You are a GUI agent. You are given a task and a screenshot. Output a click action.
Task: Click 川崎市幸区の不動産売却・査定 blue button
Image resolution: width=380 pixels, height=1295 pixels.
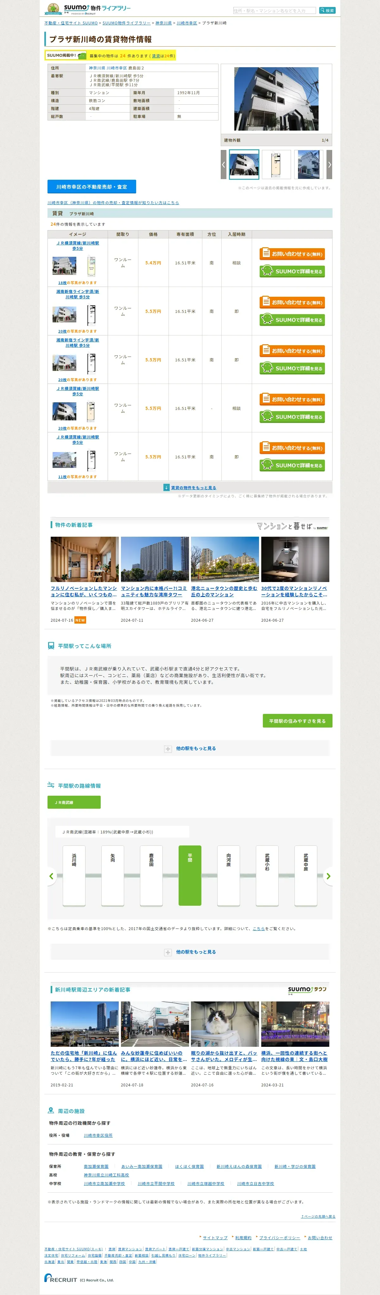coord(92,186)
